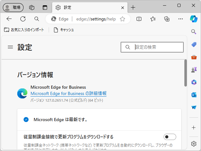Click the address bar URL edge://settings/help
This screenshot has width=201, height=151.
96,19
